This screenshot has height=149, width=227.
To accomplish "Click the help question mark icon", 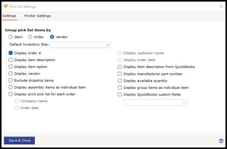I will coord(221,141).
